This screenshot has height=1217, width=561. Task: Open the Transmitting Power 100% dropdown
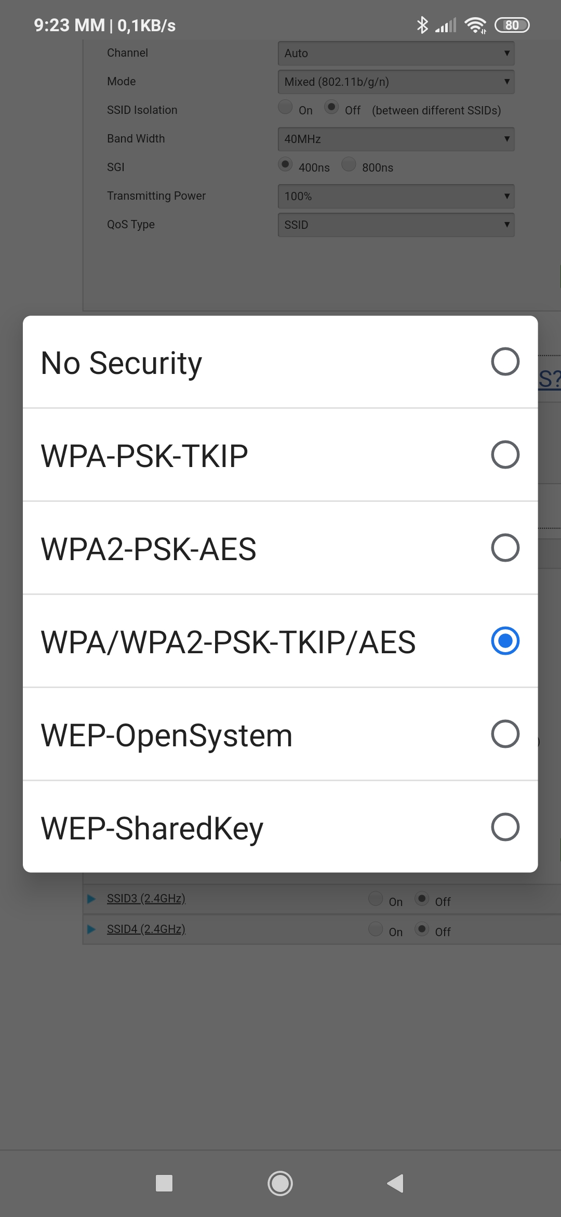[x=396, y=196]
